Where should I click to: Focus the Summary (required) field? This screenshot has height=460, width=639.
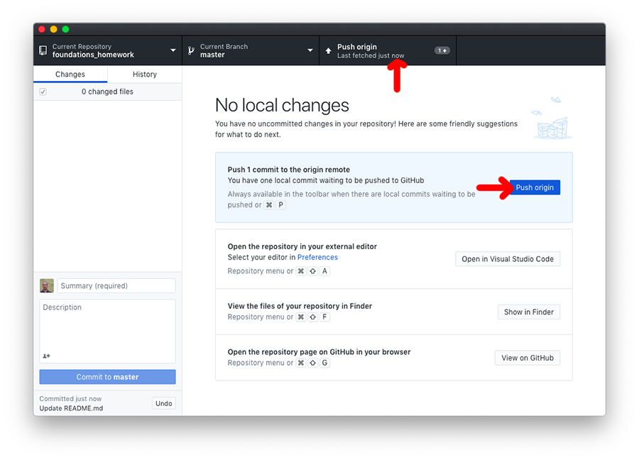tap(116, 285)
